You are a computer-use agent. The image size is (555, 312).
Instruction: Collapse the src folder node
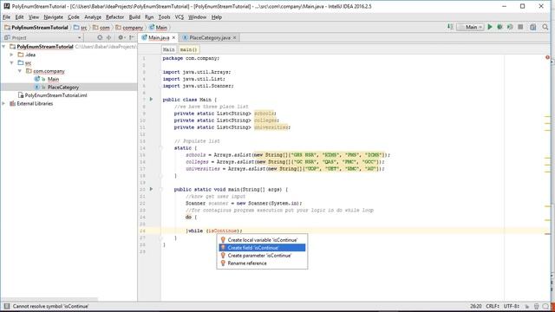point(11,62)
